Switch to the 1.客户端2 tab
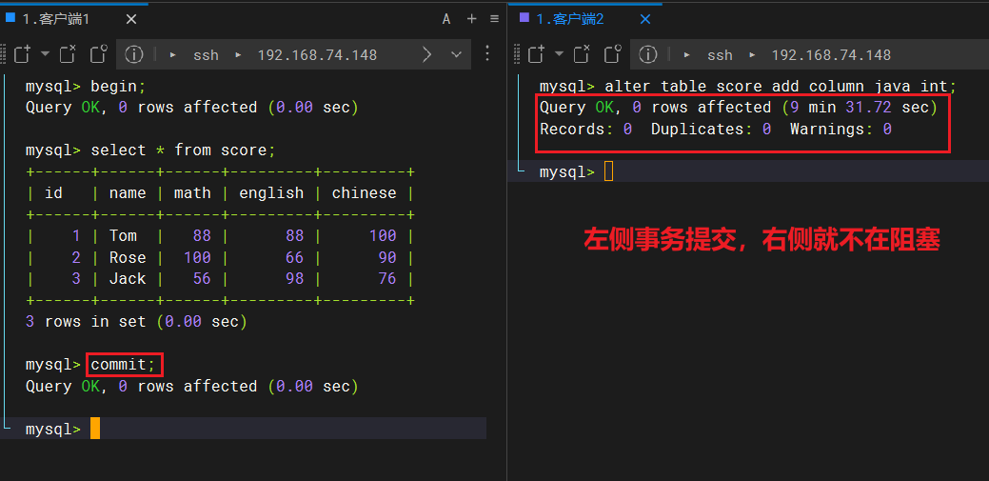The image size is (989, 481). [570, 19]
